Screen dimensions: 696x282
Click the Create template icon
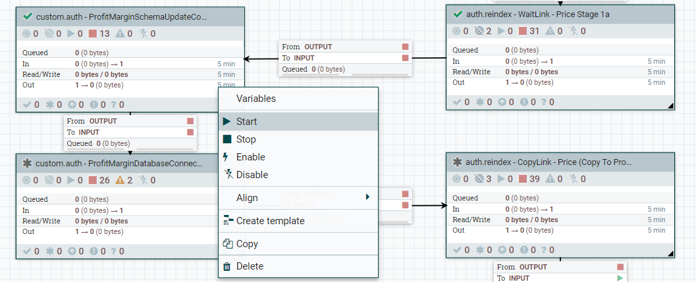[227, 221]
